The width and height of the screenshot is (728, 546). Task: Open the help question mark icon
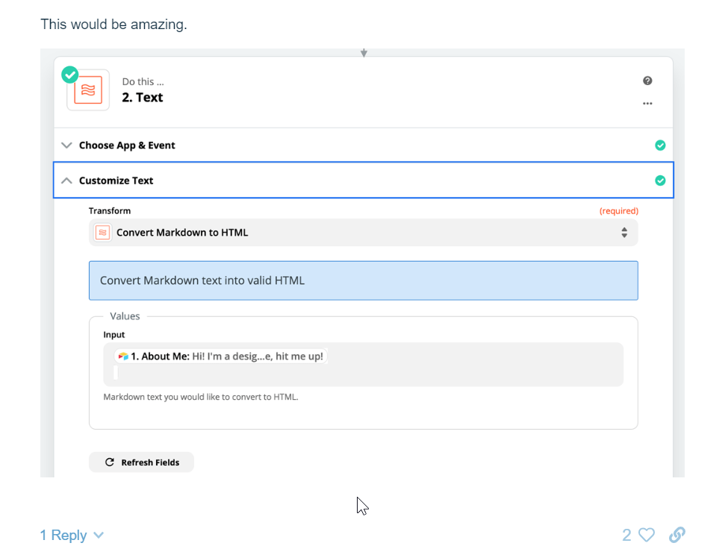[x=647, y=81]
